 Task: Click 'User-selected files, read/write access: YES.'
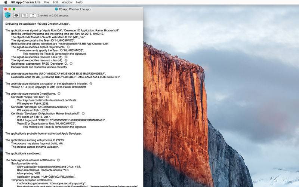click(43, 170)
